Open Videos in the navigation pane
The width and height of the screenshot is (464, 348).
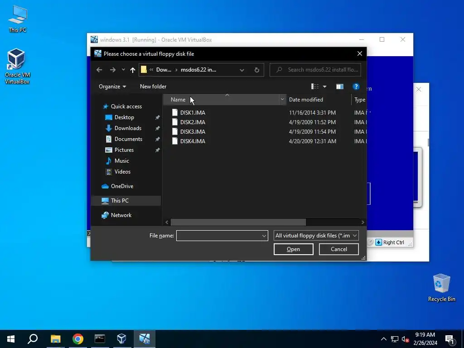click(122, 172)
